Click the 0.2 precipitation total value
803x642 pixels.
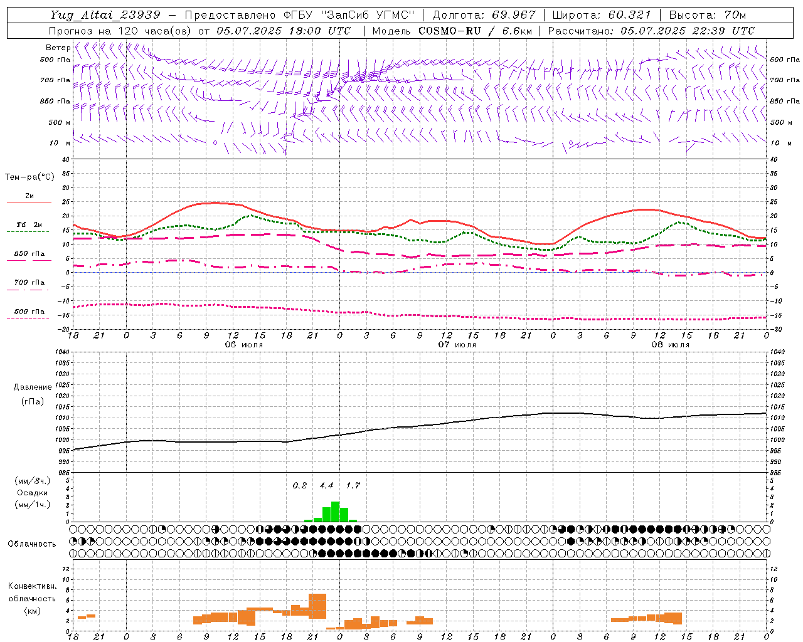click(x=300, y=485)
